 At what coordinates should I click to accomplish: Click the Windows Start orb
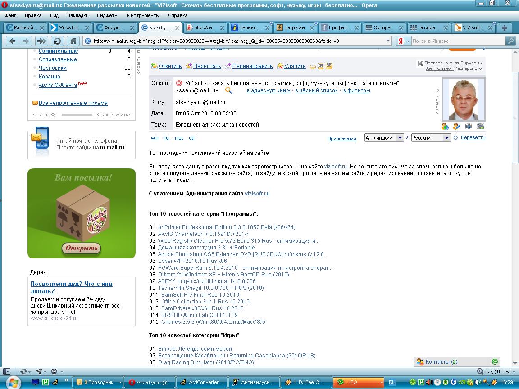click(x=13, y=382)
